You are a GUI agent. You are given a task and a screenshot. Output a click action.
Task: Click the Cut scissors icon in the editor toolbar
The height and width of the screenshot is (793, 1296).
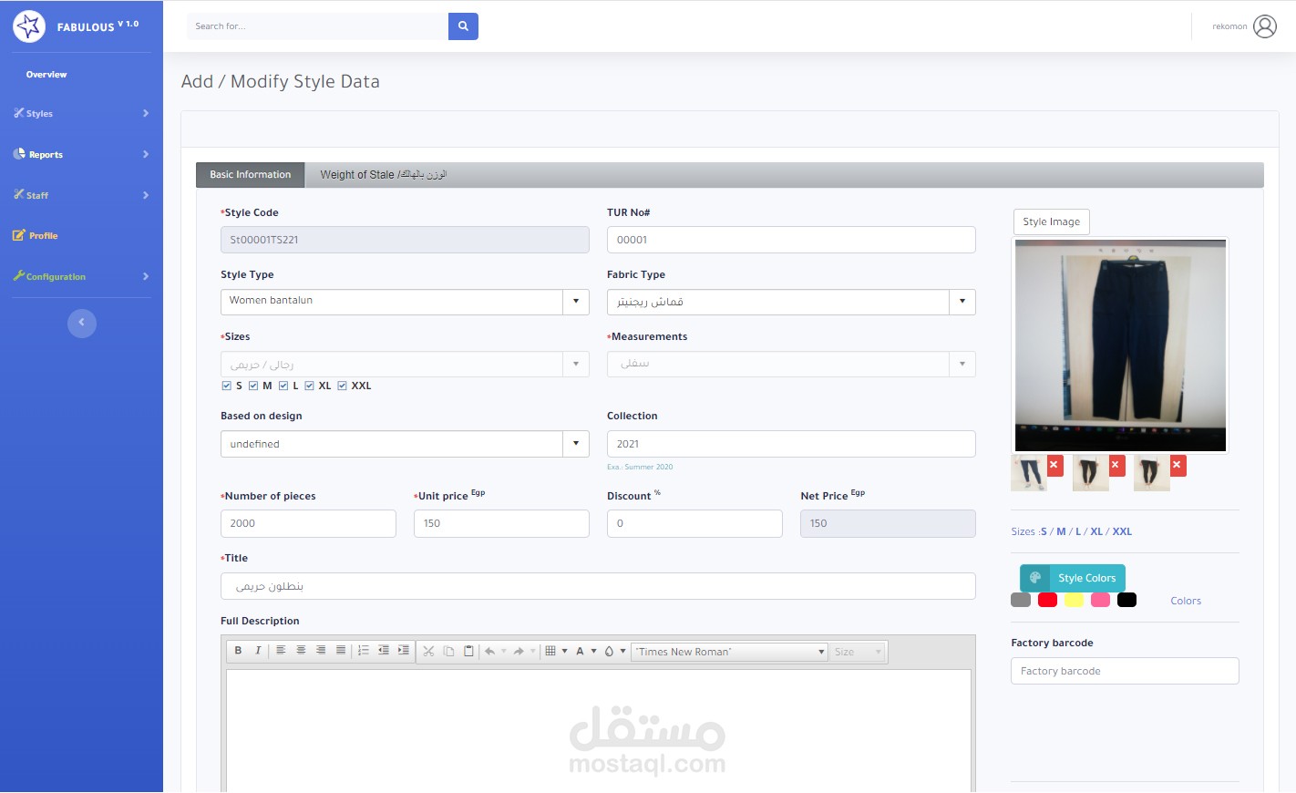click(x=427, y=651)
